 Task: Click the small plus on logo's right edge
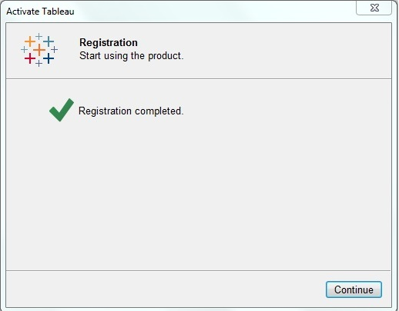point(54,49)
